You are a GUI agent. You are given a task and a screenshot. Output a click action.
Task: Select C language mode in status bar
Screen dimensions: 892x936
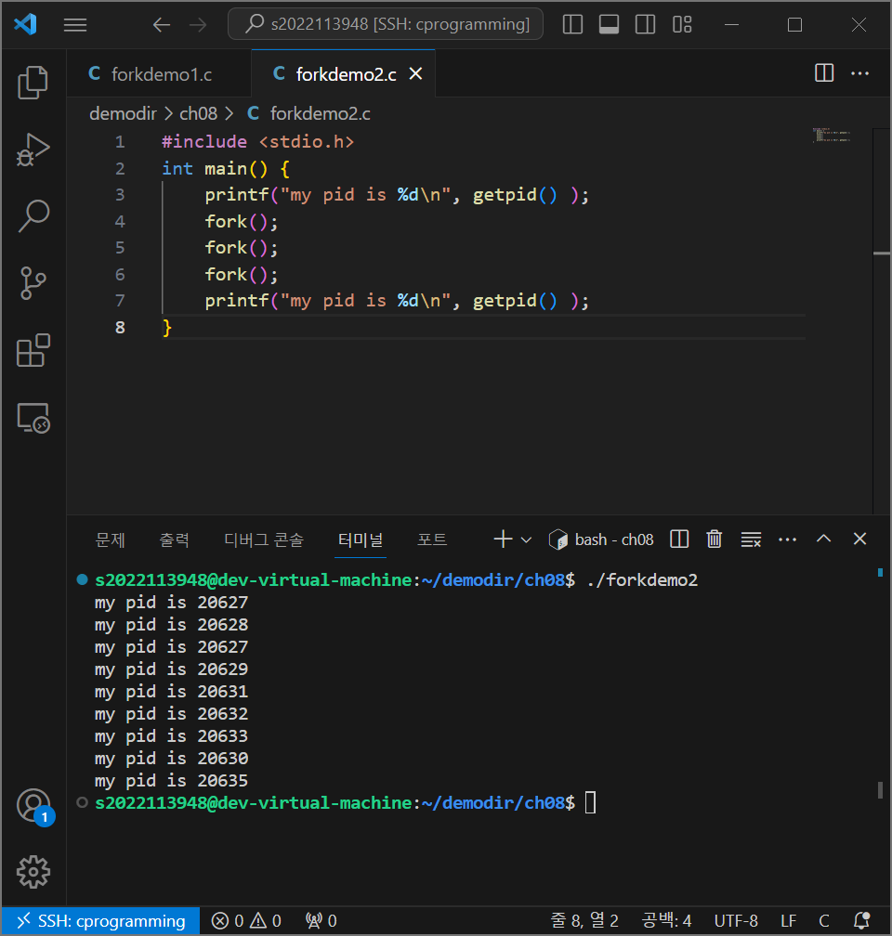click(824, 920)
